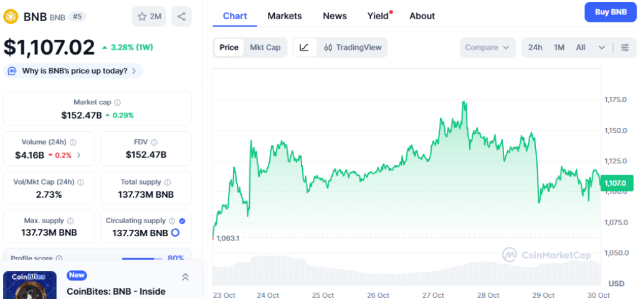Open the Compare dropdown

click(488, 47)
